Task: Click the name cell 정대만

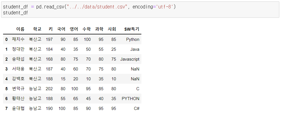Action: click(x=18, y=49)
